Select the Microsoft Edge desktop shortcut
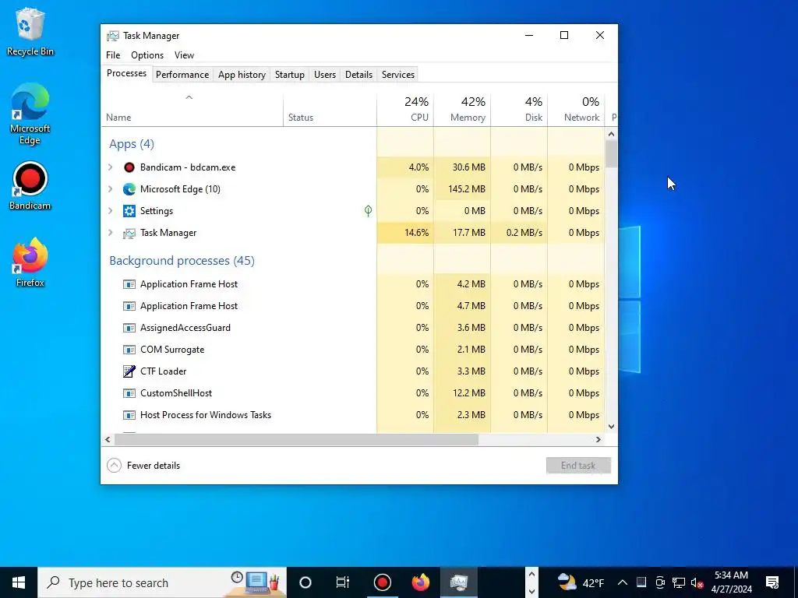This screenshot has width=798, height=598. tap(30, 114)
